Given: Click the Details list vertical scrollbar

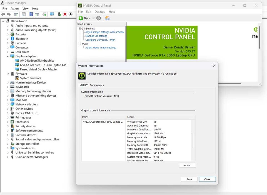Looking at the screenshot, I should click(x=193, y=140).
